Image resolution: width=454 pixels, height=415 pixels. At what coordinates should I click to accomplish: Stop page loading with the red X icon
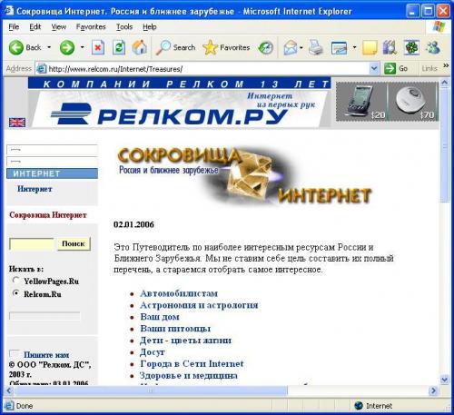(x=98, y=48)
